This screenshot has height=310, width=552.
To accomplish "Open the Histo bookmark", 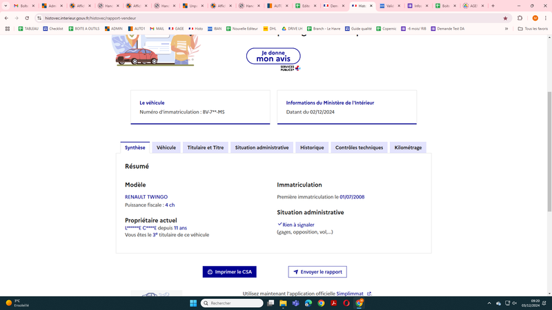I will tap(196, 29).
